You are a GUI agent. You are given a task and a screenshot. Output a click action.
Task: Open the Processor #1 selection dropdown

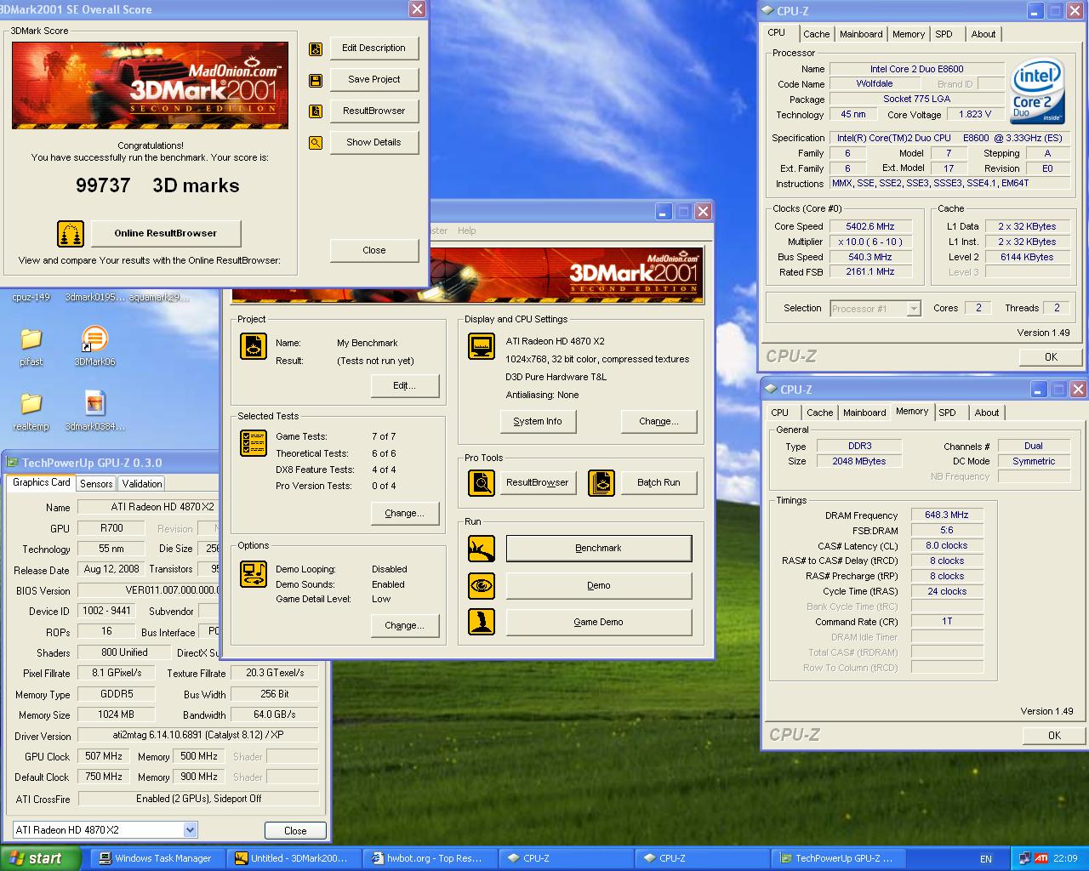pyautogui.click(x=914, y=309)
